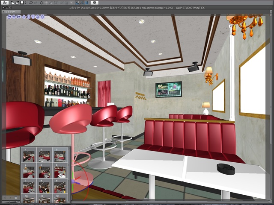The height and width of the screenshot is (205, 274).
Task: Select the 3D camera dolly icon
Action: click(18, 17)
